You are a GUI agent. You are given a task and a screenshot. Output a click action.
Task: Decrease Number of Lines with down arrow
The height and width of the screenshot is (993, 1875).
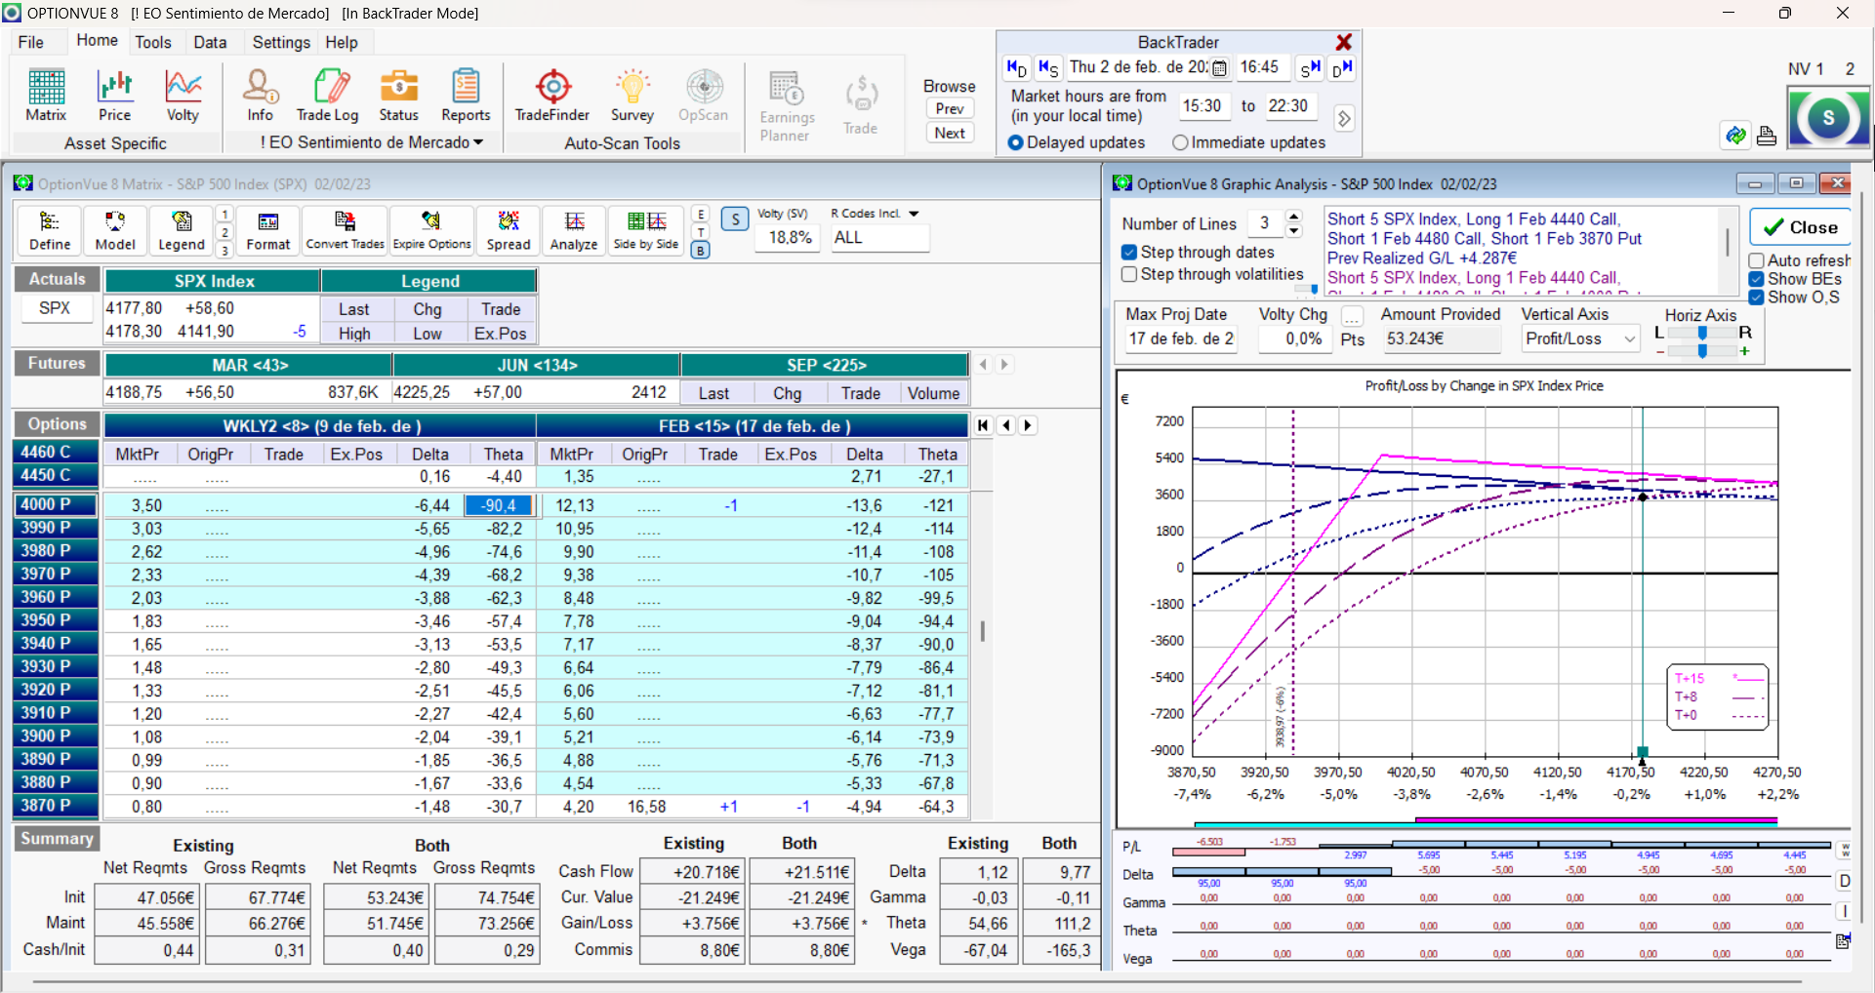point(1294,231)
